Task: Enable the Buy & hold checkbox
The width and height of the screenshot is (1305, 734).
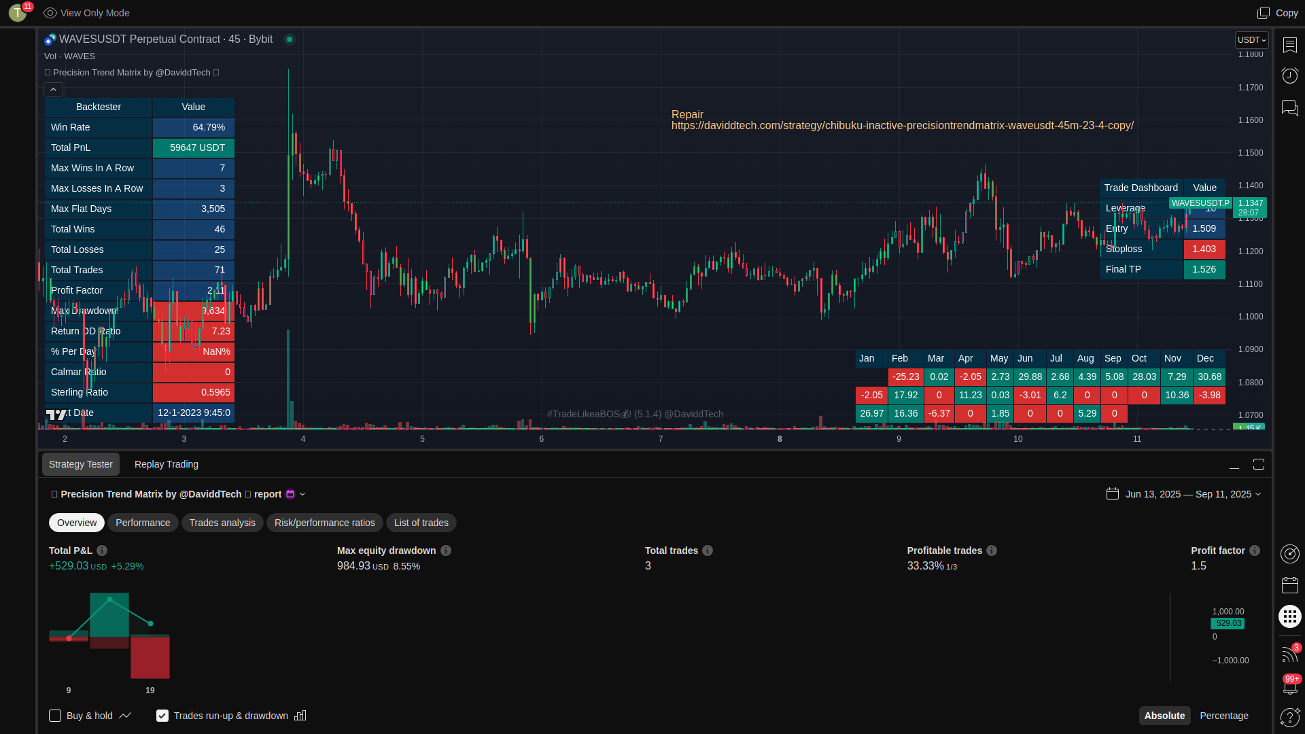Action: [x=55, y=716]
